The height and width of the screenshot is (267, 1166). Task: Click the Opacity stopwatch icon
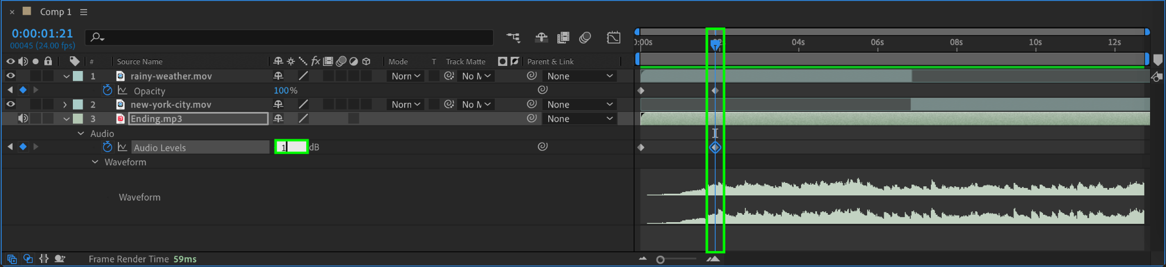point(107,90)
